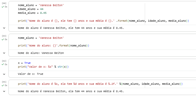Click output 'Nome do aluno: Vanessa Beiton'

click(x=41, y=53)
